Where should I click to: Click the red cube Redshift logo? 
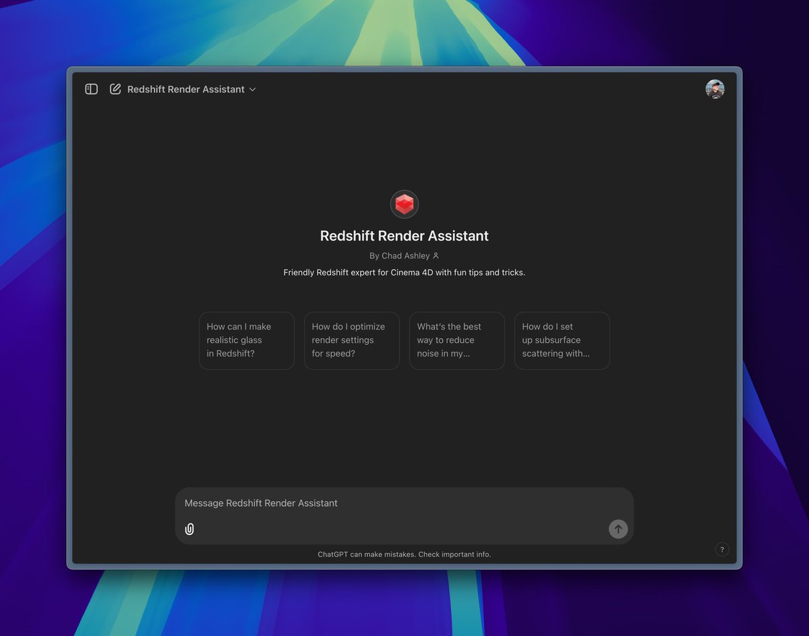[404, 204]
